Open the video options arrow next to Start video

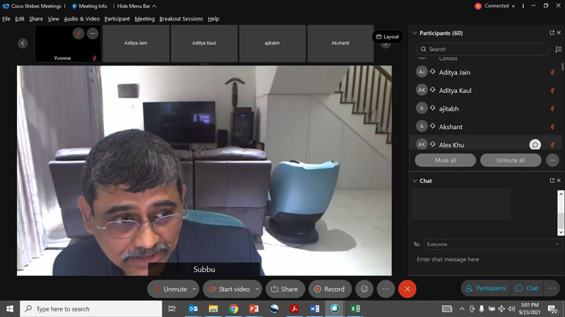(x=257, y=289)
